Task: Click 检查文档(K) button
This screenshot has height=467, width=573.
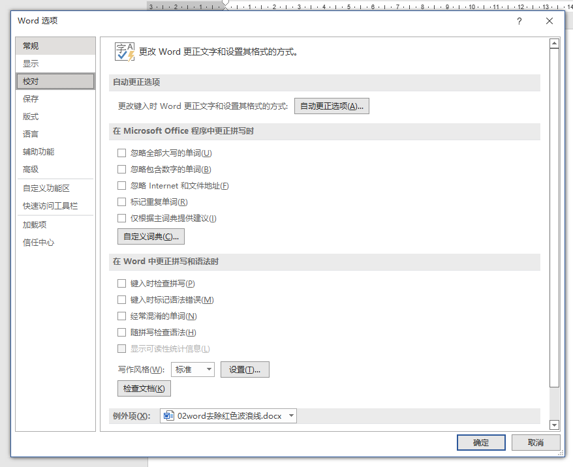Action: click(x=144, y=389)
